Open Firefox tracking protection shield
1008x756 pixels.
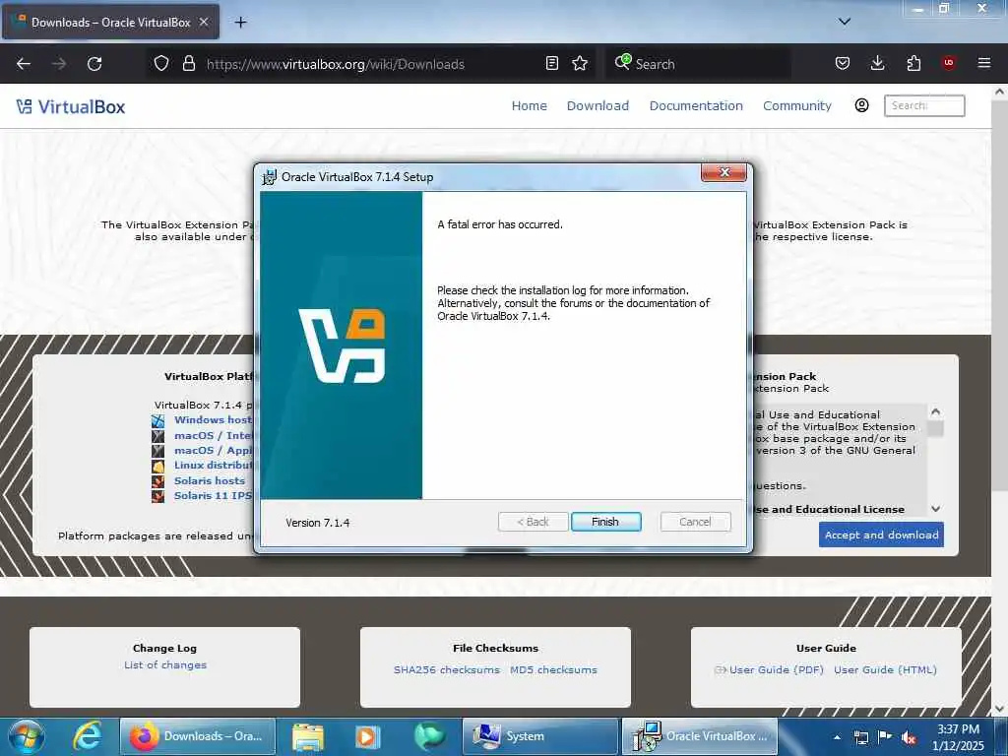click(161, 64)
